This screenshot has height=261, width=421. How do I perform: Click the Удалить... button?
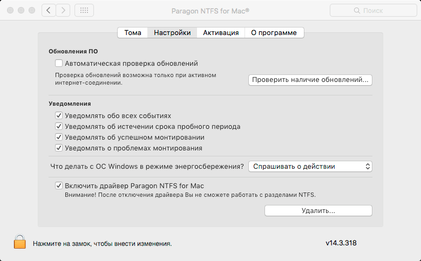pos(318,210)
